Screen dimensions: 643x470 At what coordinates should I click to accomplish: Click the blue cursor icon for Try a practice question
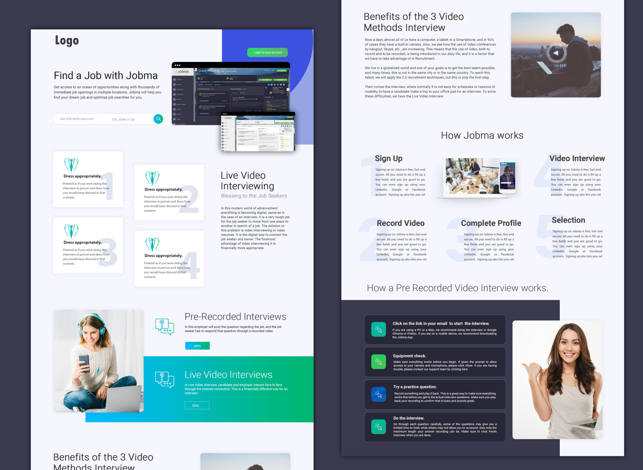click(x=378, y=394)
